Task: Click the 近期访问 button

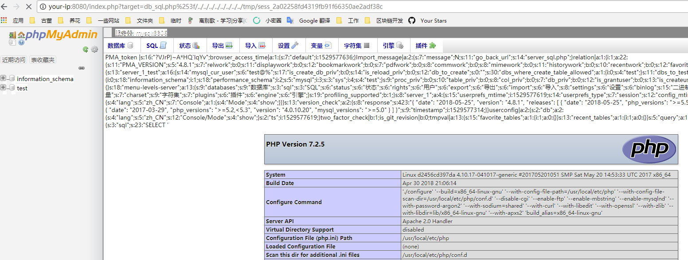Action: [x=14, y=60]
